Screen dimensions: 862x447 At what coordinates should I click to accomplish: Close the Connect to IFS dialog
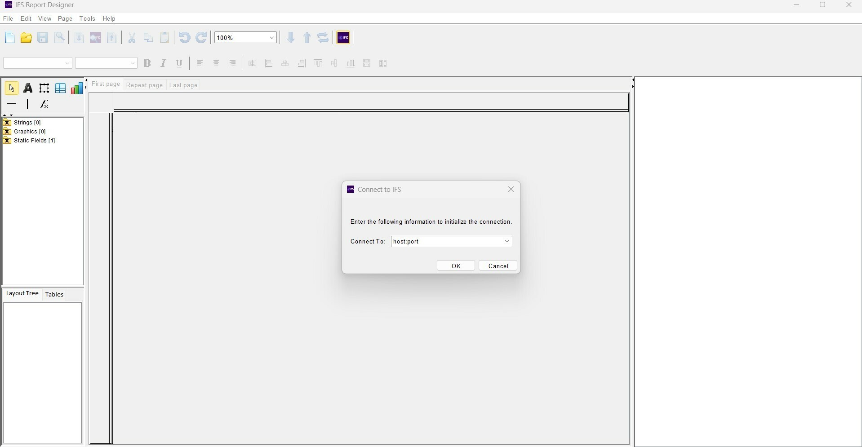pyautogui.click(x=511, y=190)
